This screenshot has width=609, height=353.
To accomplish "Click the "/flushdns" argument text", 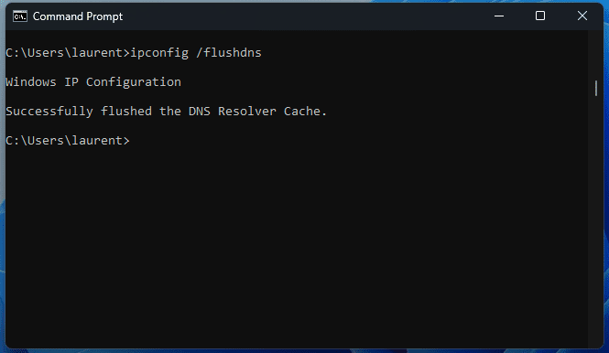I will tap(229, 53).
